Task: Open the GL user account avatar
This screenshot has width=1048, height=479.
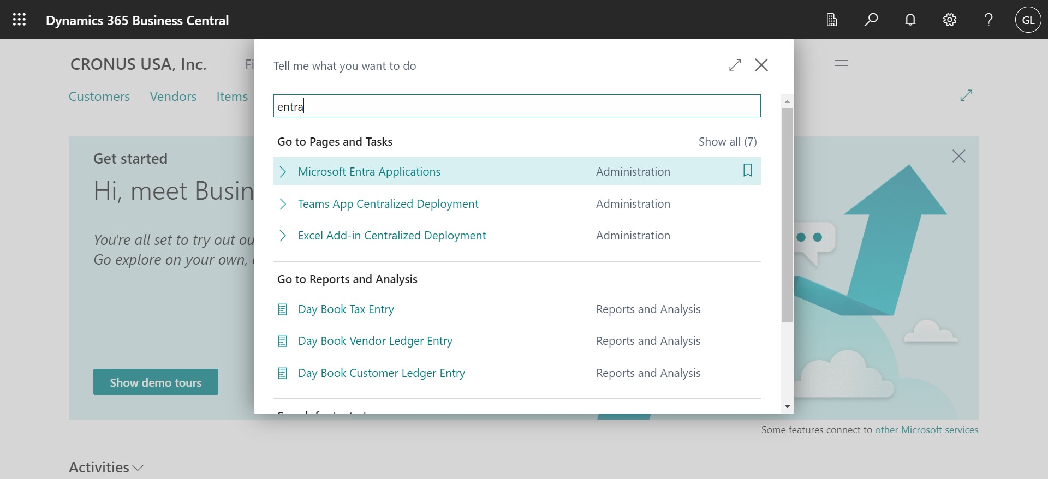Action: (1028, 20)
